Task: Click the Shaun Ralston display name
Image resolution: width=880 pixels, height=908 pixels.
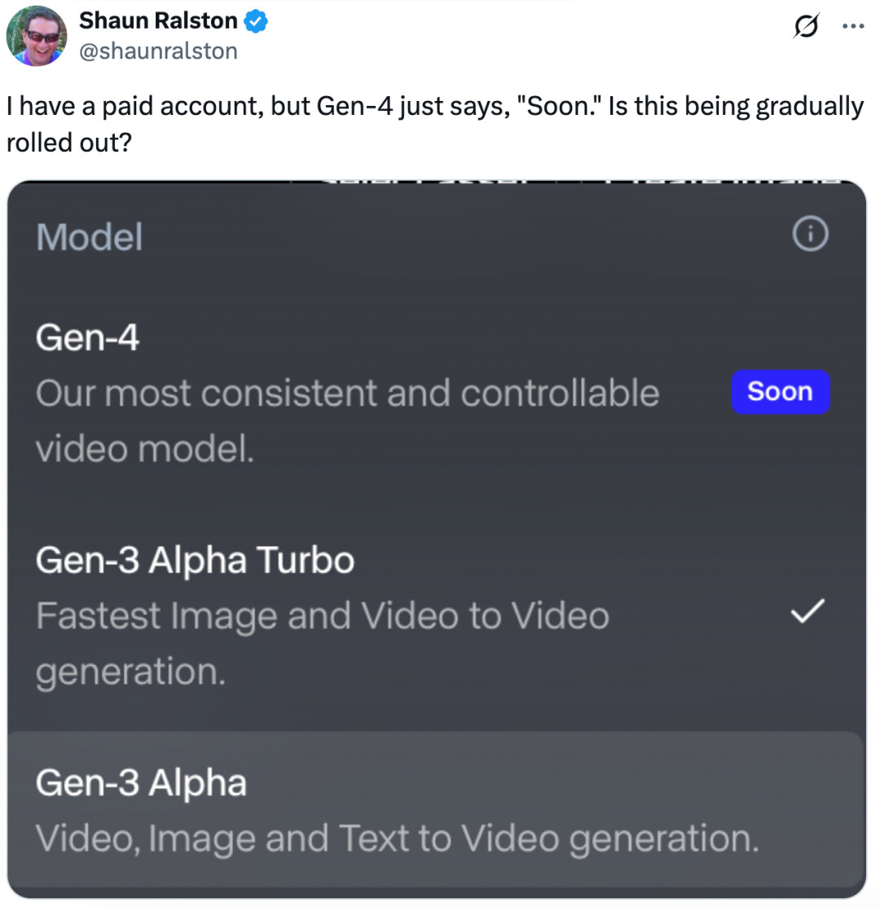Action: tap(158, 22)
